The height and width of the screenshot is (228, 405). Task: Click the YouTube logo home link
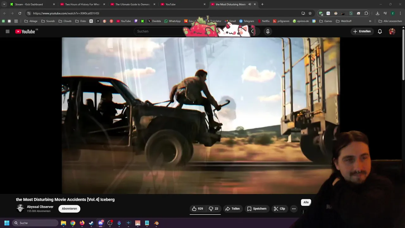25,31
